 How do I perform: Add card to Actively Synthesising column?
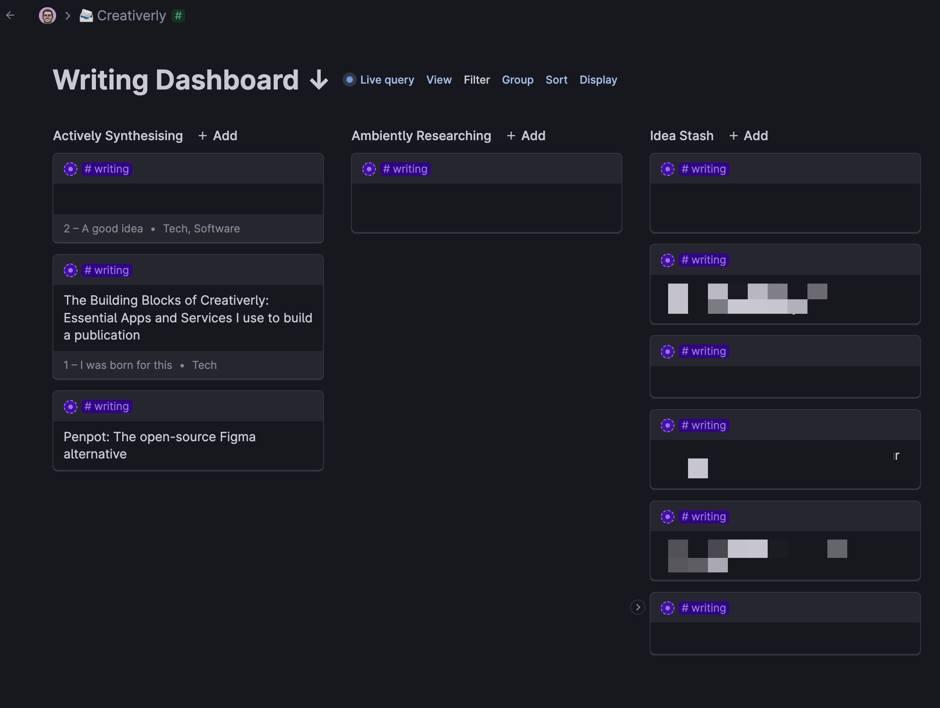218,136
